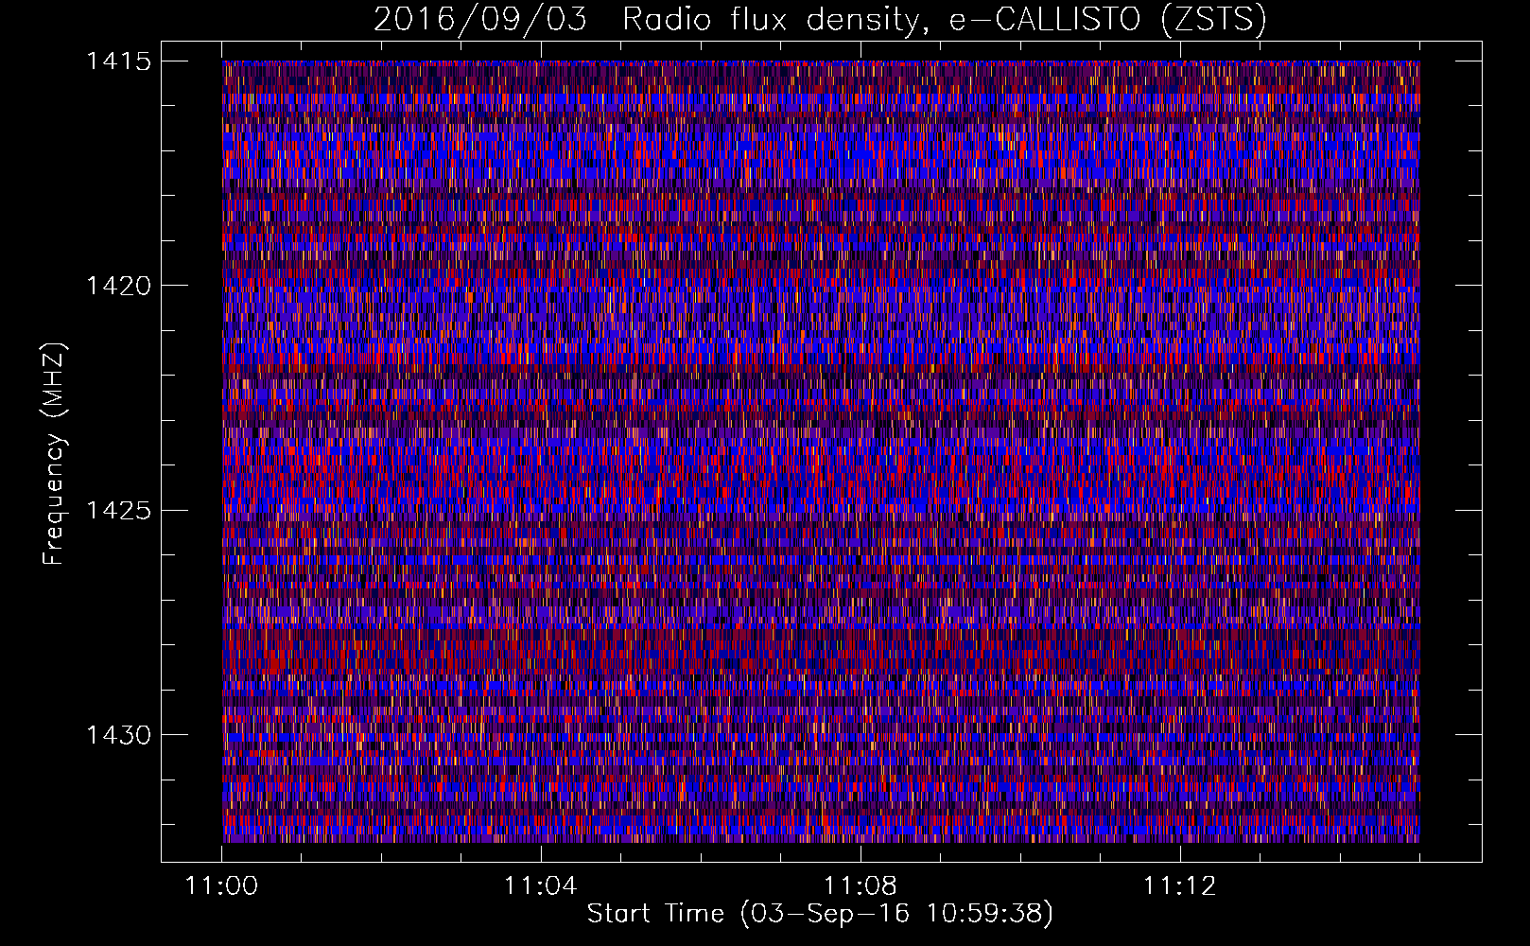The image size is (1530, 946).
Task: Click the 1415 frequency tick label
Action: point(118,61)
